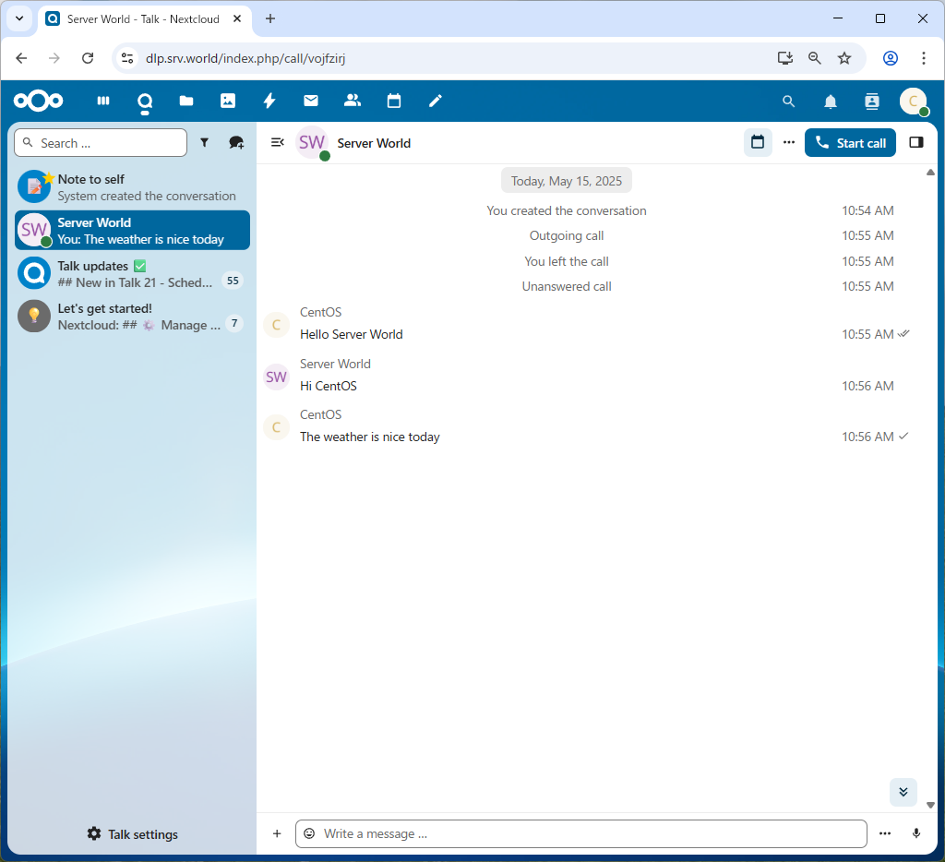Click the 55 unread badge on Talk updates

coord(233,281)
